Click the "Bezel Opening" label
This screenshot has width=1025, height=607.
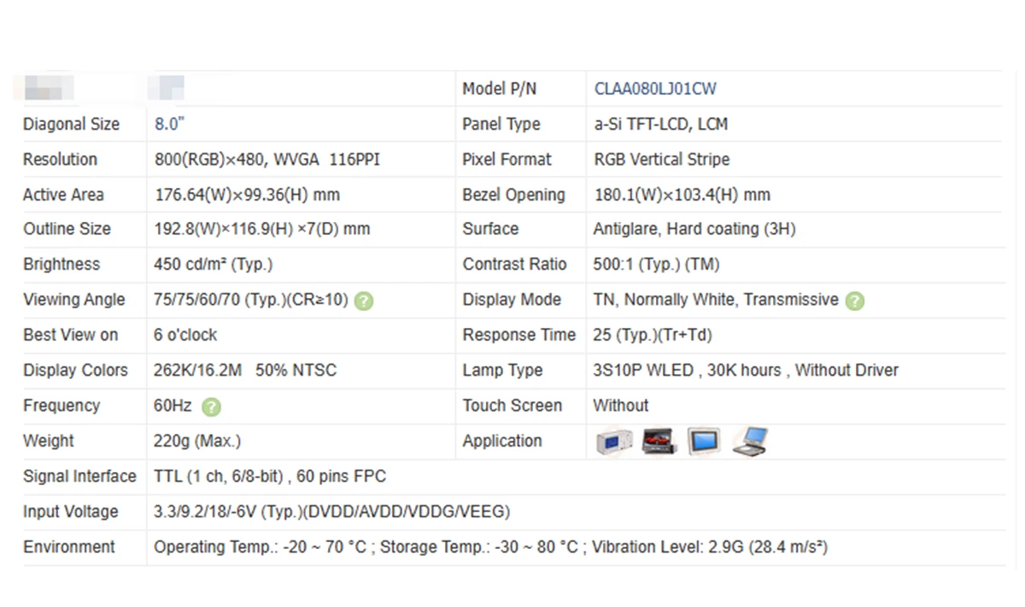[513, 195]
